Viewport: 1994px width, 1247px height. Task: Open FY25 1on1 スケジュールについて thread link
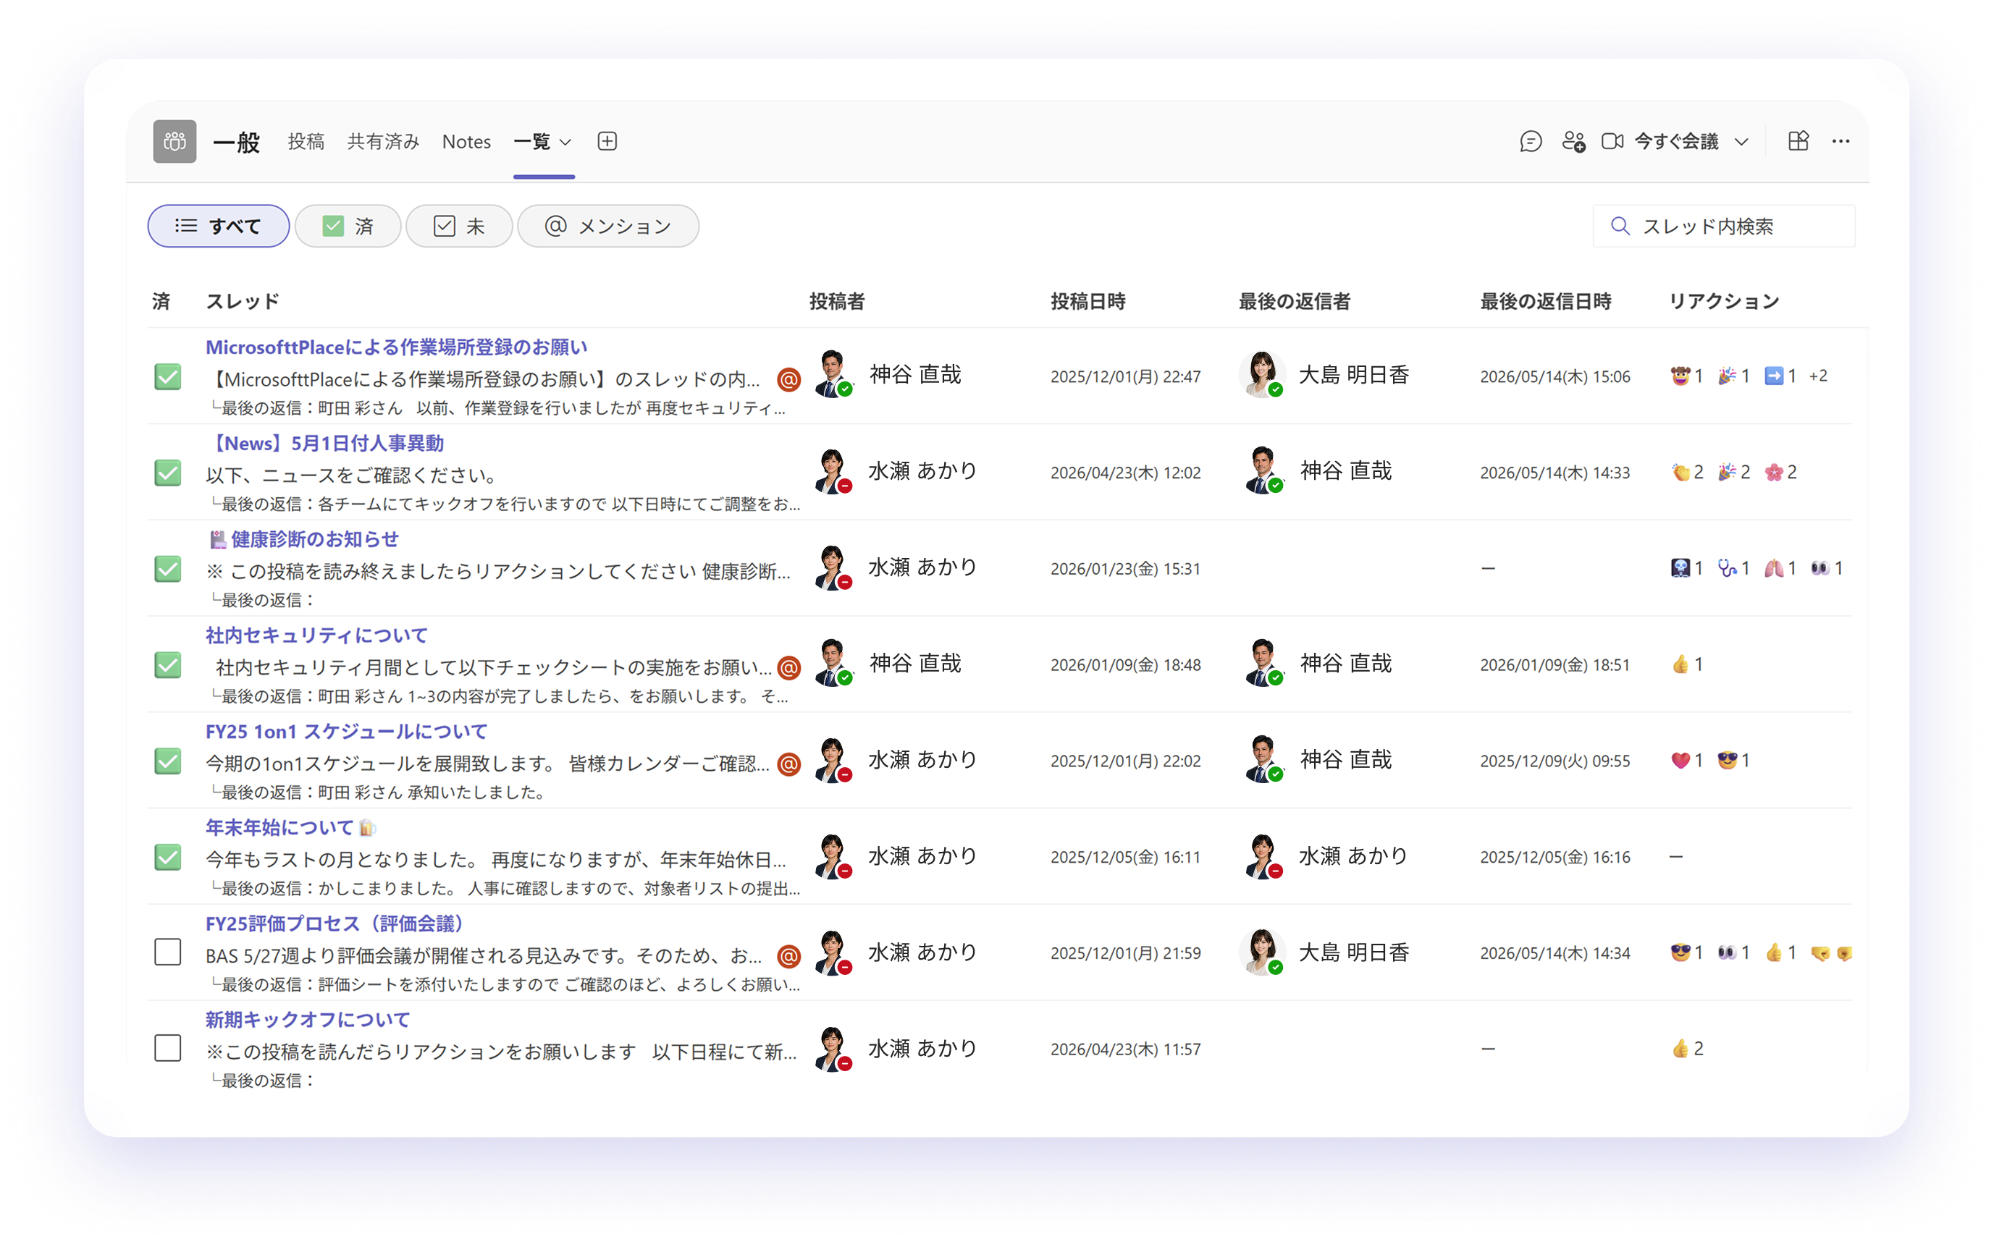click(x=347, y=732)
